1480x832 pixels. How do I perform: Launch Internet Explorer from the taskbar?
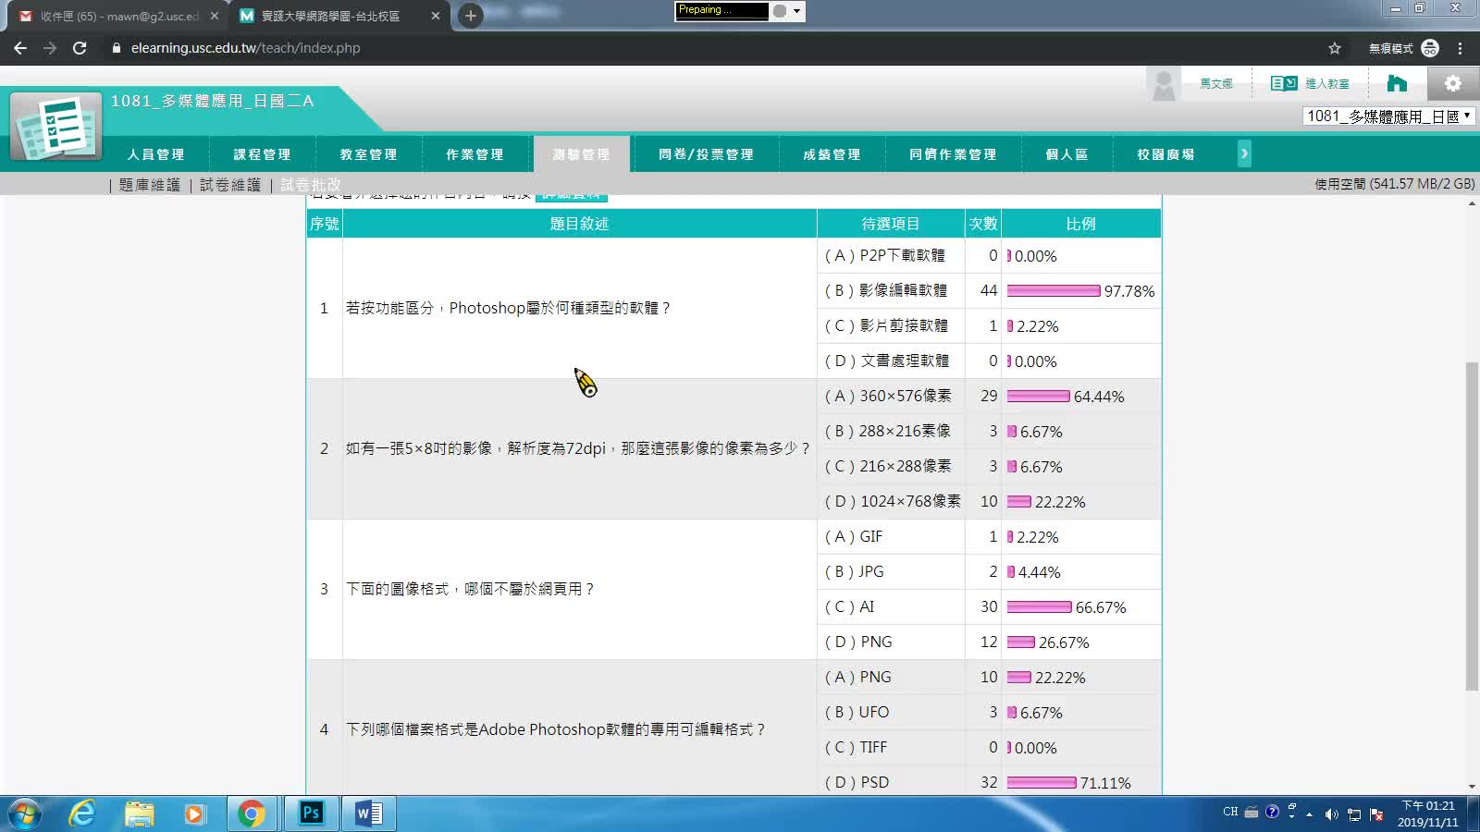coord(82,814)
